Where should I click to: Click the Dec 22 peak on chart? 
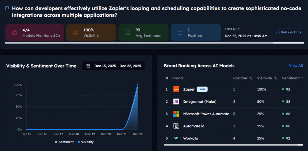(x=137, y=84)
